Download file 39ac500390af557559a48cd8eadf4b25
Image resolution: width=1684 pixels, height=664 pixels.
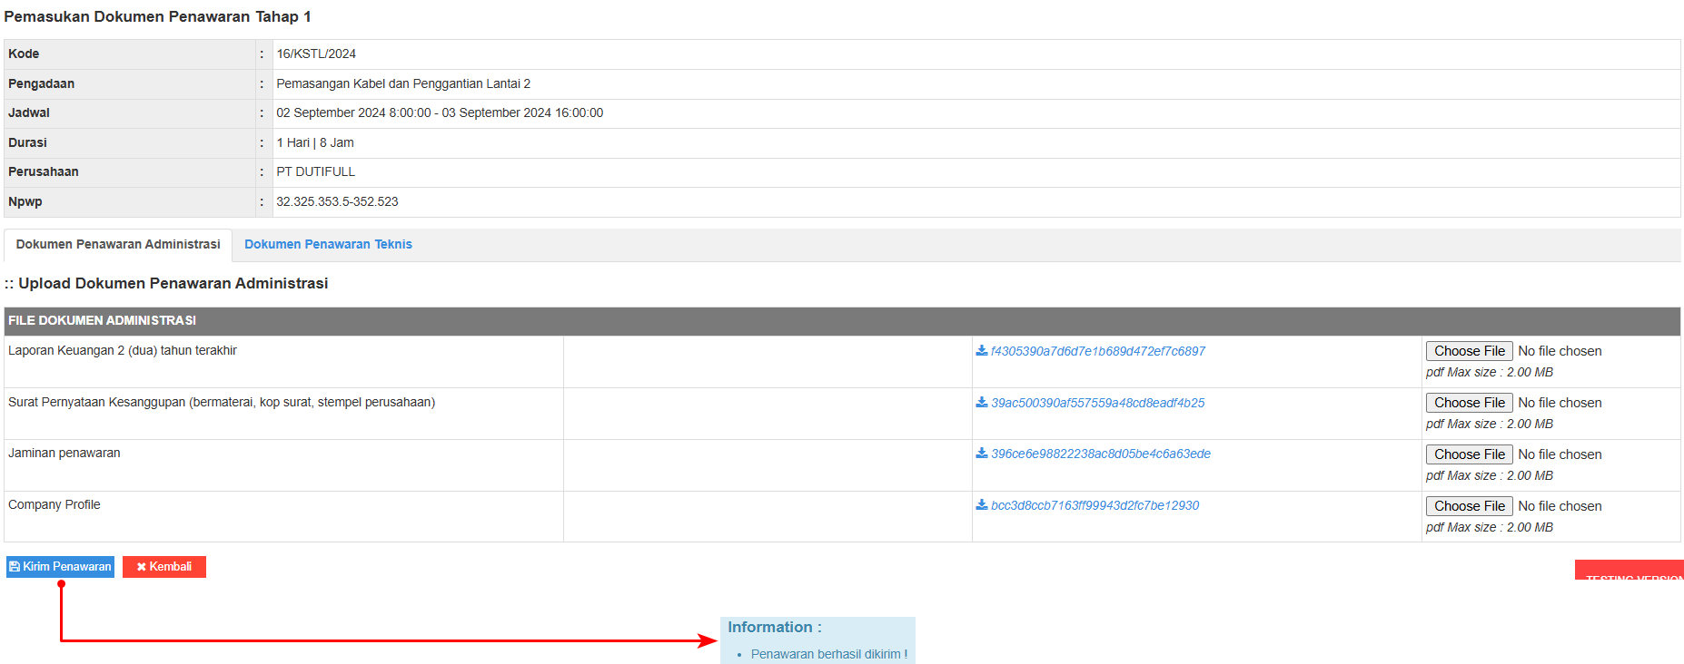tap(1097, 403)
